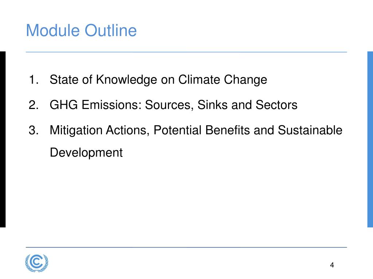Click the blue footer divider line
The image size is (373, 279).
(x=186, y=247)
